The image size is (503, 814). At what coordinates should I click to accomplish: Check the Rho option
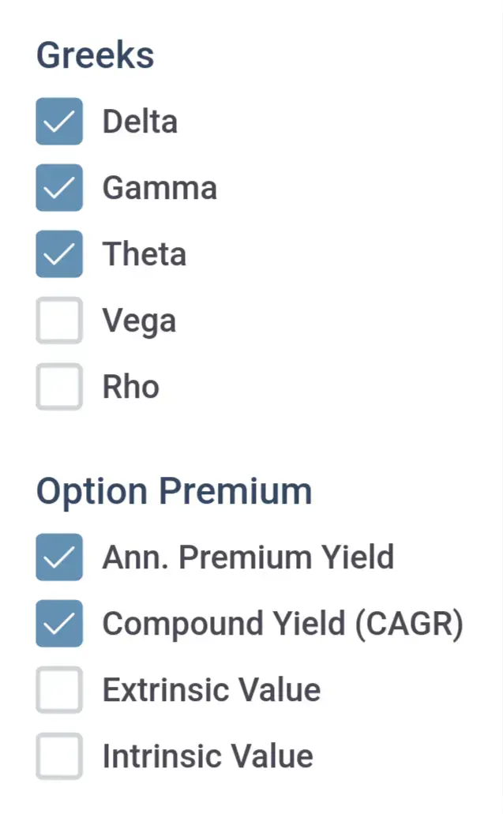pos(58,386)
